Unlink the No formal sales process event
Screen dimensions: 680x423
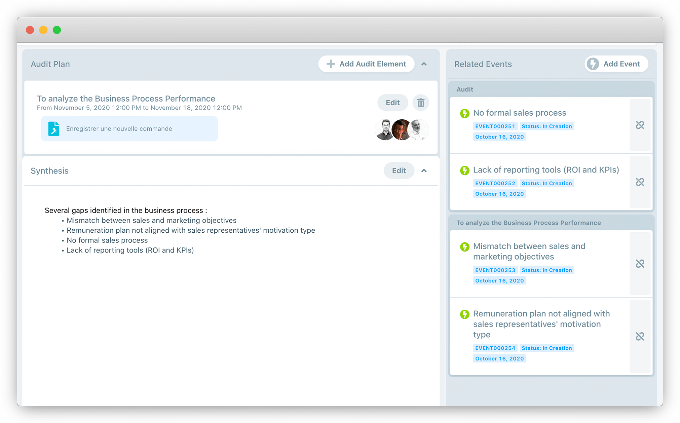pyautogui.click(x=640, y=125)
